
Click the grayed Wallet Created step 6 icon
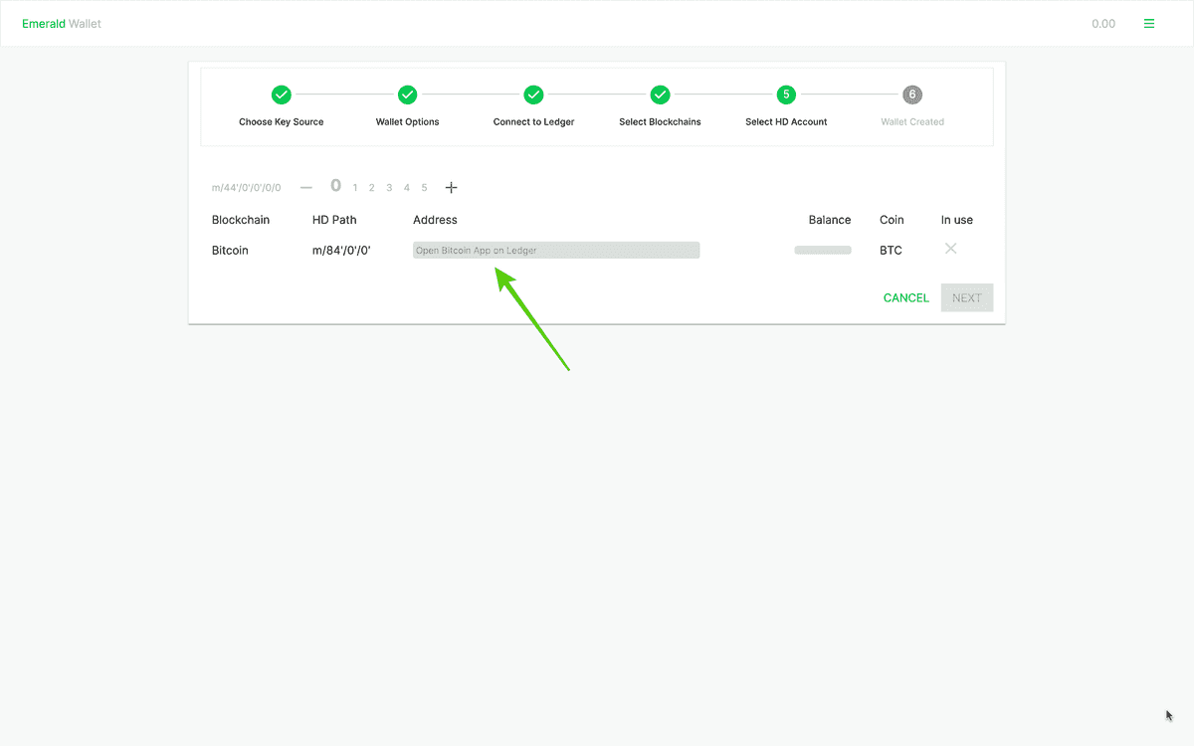tap(912, 94)
